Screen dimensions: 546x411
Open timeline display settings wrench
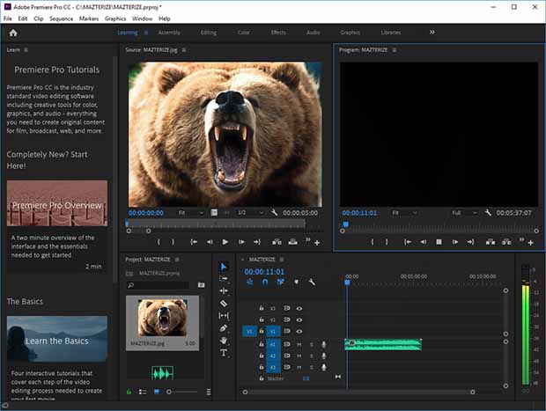click(x=312, y=283)
